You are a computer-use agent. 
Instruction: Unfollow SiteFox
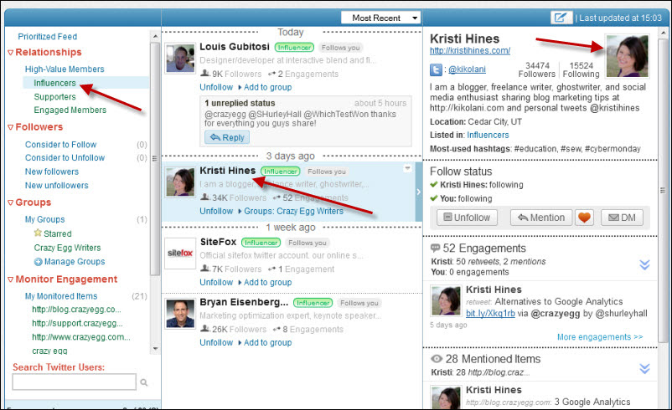[216, 283]
